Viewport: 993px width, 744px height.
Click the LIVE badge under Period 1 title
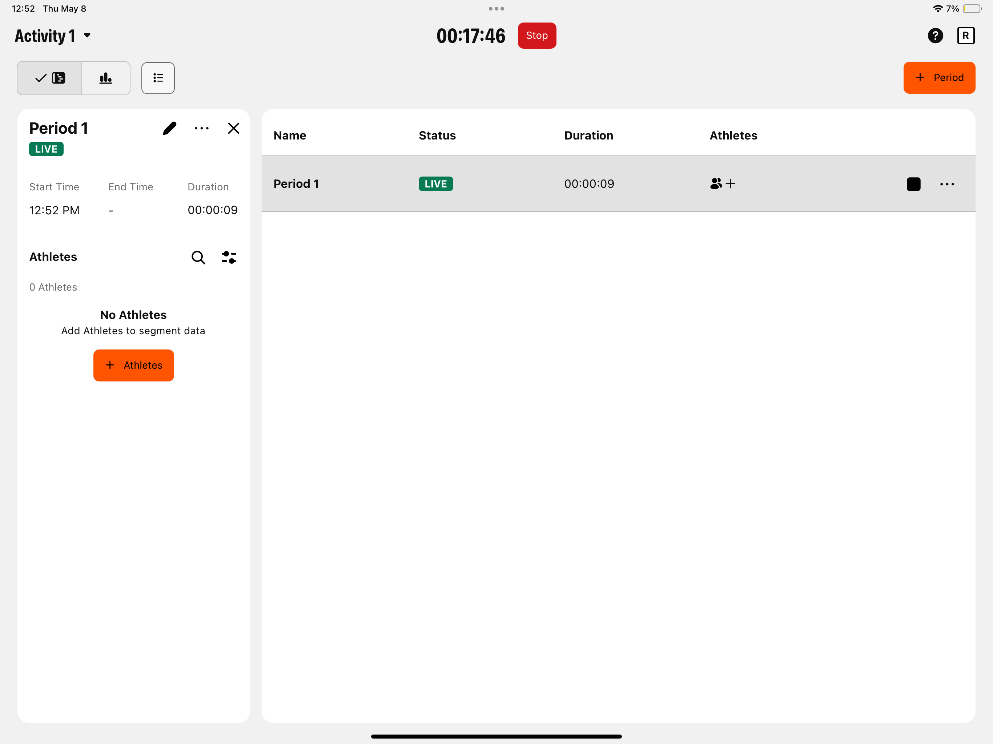click(46, 149)
